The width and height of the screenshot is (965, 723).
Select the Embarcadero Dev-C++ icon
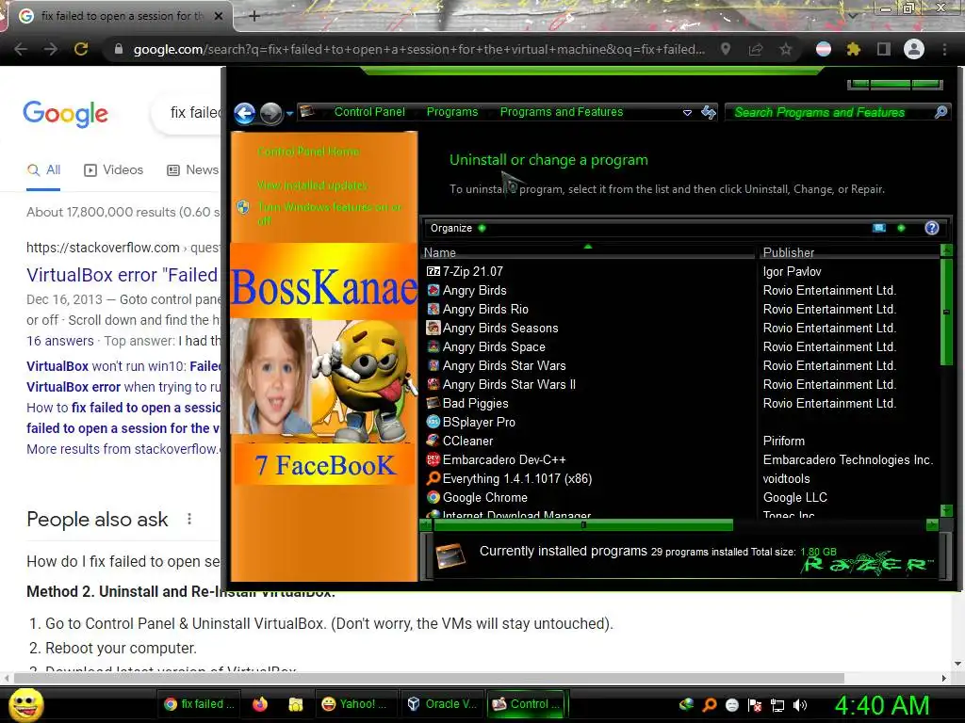(433, 459)
